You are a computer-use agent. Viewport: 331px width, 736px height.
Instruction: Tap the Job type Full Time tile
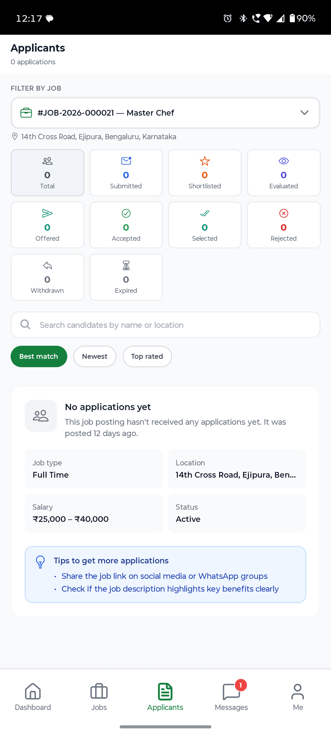[94, 469]
